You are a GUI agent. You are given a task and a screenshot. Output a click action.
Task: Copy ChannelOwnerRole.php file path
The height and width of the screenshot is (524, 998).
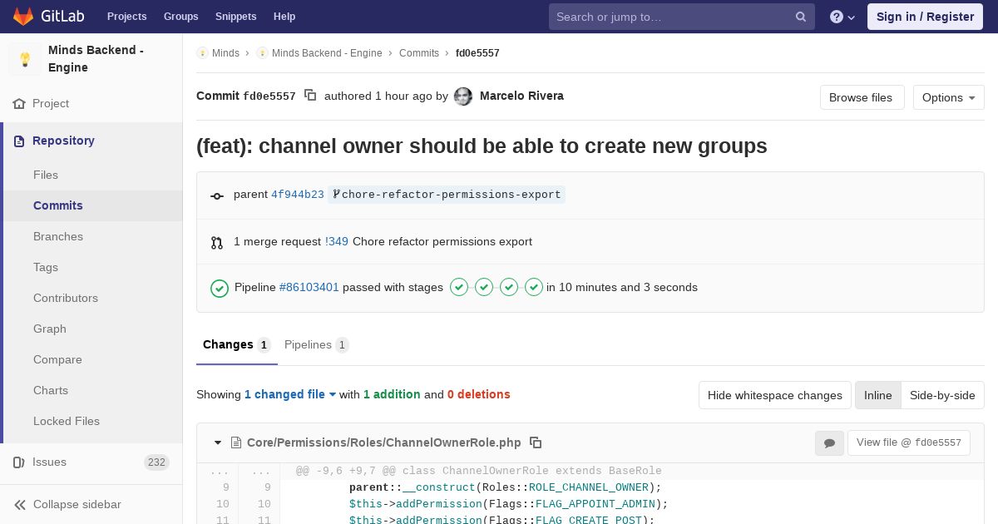(536, 442)
